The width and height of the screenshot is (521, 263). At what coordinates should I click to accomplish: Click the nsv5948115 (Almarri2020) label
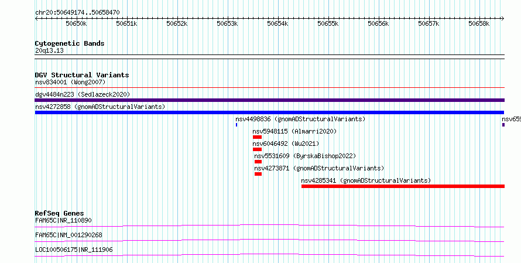294,131
